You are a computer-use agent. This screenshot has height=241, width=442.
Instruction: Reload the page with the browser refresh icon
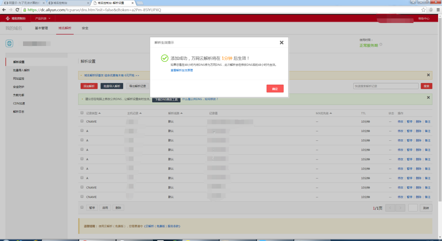coord(17,10)
